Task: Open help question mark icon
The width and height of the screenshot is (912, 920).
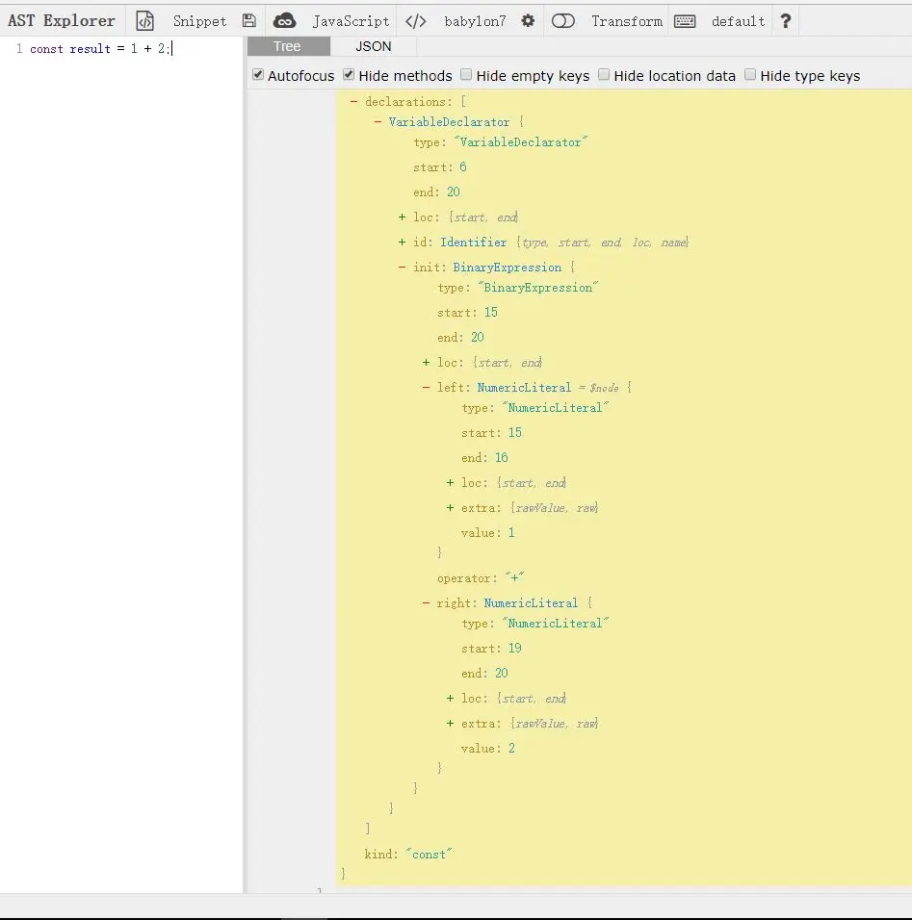Action: (x=785, y=21)
